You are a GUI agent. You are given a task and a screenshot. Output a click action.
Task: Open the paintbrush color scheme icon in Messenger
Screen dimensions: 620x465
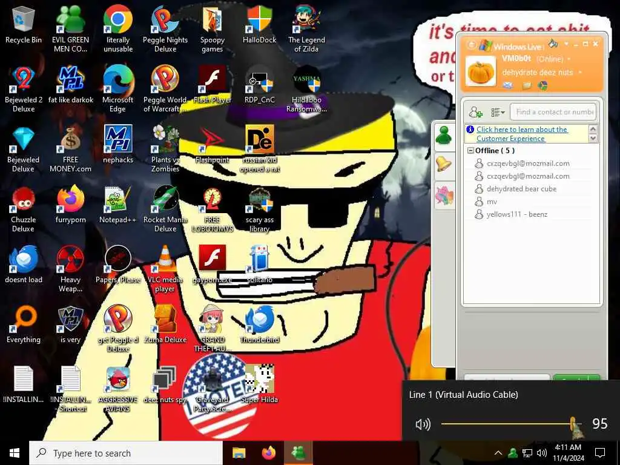pos(553,43)
